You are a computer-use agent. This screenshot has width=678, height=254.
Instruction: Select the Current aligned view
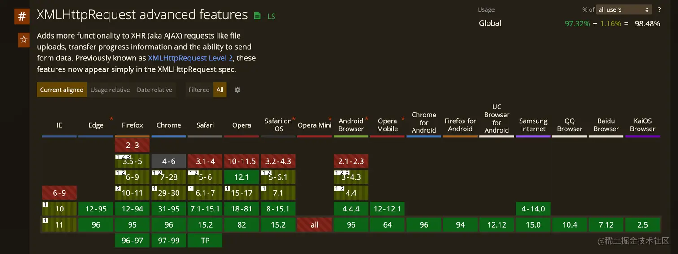click(x=62, y=90)
